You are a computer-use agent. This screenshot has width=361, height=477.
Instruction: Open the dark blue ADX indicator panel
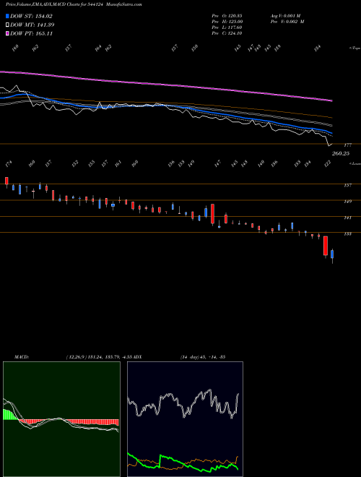point(185,419)
